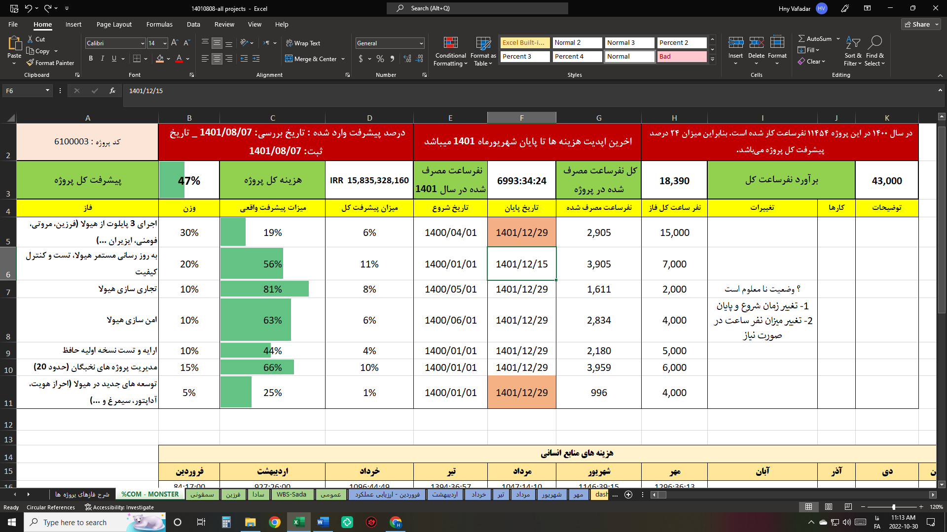Expand the Name Box dropdown arrow

point(47,91)
